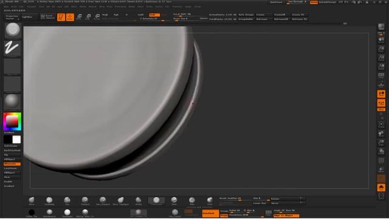Toggle the orange Zsub button
Screen dimensions: 389x219
pyautogui.click(x=154, y=15)
